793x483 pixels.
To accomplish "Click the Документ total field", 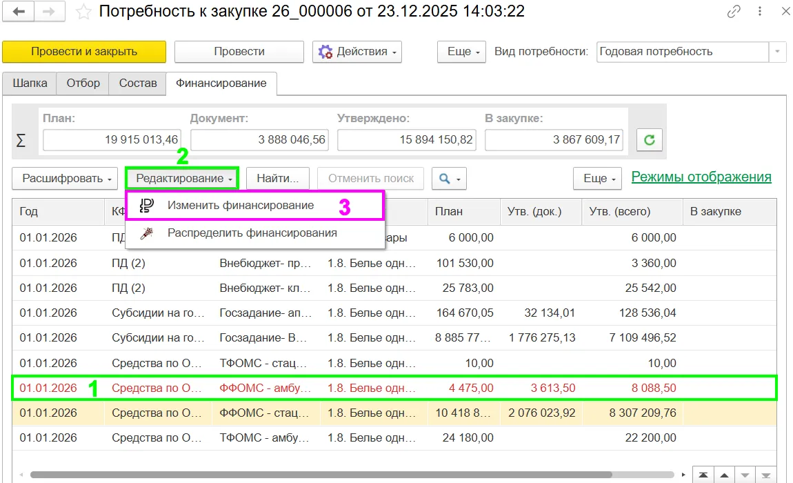I will (259, 140).
